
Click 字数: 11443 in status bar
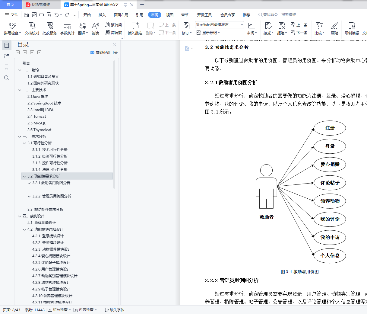[35, 310]
